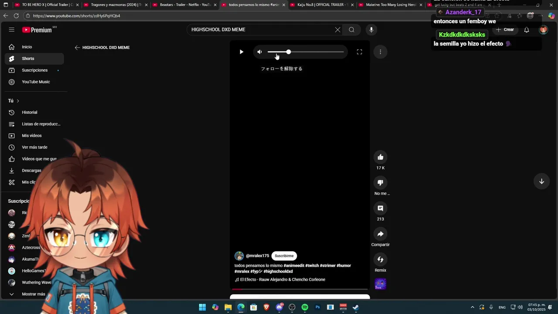The width and height of the screenshot is (558, 314).
Task: Open Historial in sidebar
Action: 34,113
